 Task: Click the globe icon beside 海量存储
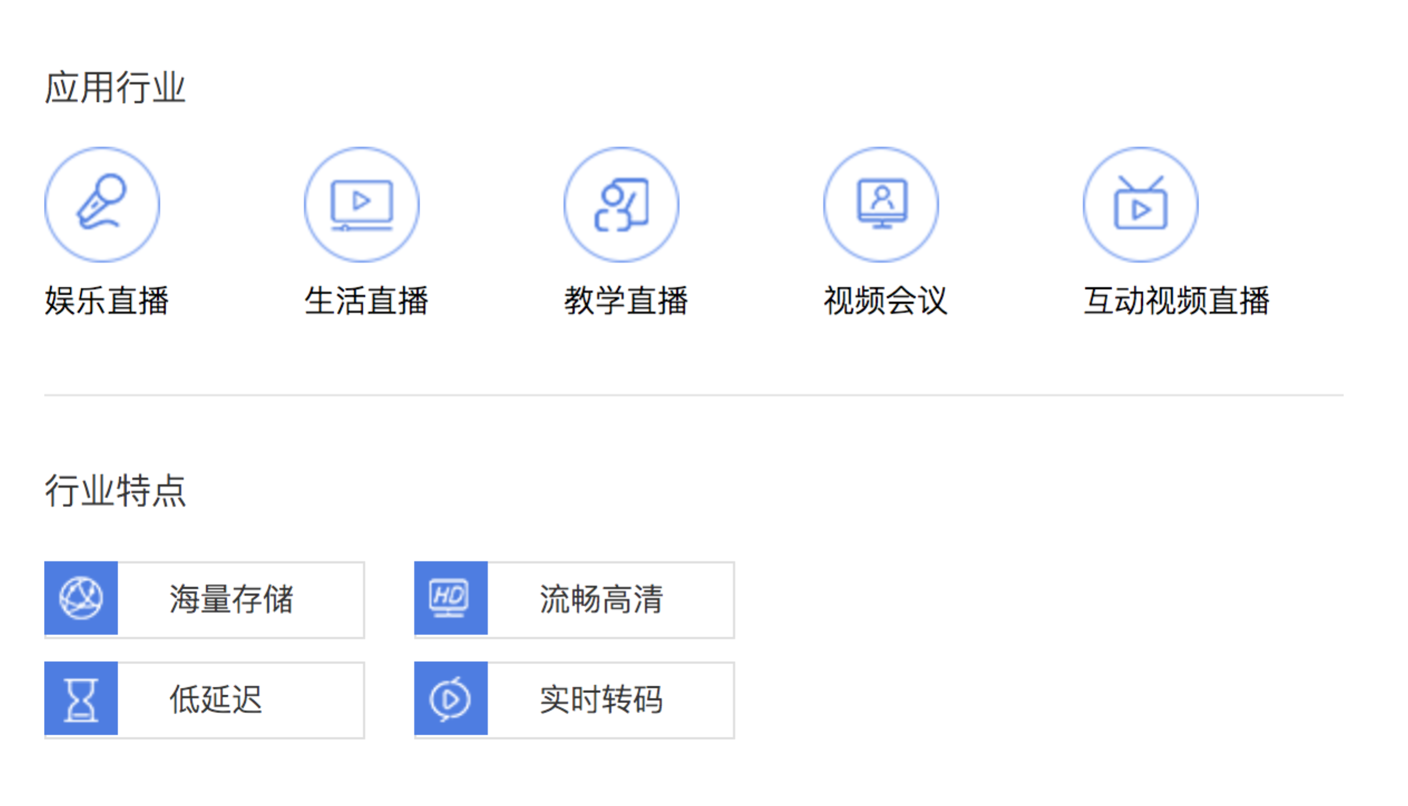(81, 598)
